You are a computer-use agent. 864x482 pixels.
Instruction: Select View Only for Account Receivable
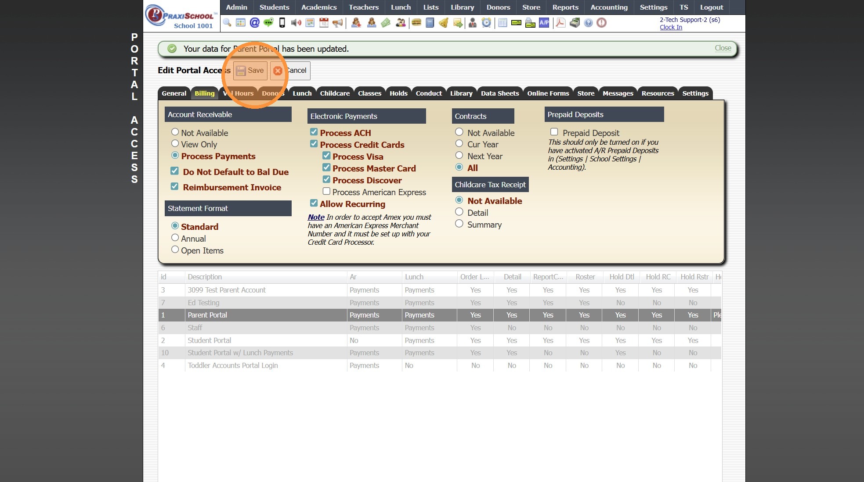[x=175, y=143]
